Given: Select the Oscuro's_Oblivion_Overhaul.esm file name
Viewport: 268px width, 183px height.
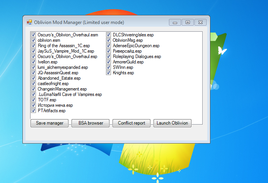Looking at the screenshot, I should tap(68, 35).
